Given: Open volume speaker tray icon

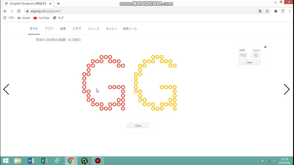Looking at the screenshot, I should (x=263, y=161).
